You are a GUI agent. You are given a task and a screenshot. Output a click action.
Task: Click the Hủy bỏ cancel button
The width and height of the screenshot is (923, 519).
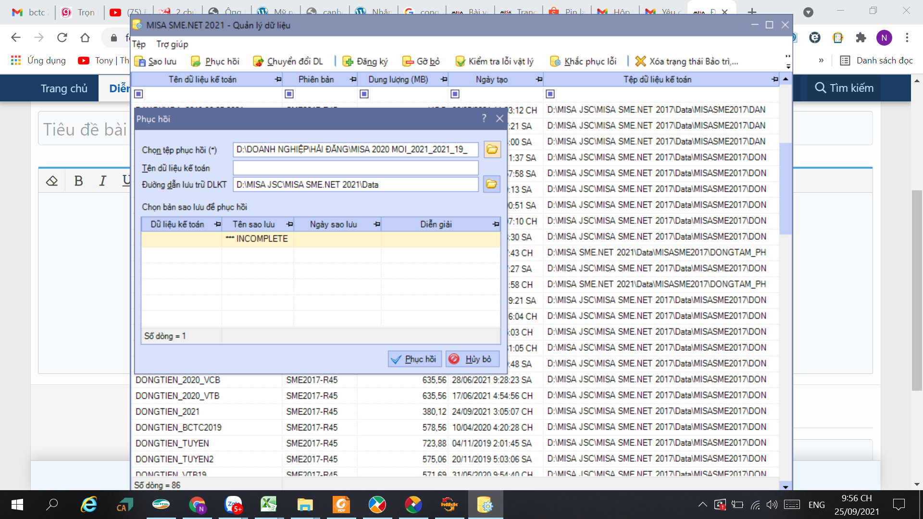click(x=472, y=359)
